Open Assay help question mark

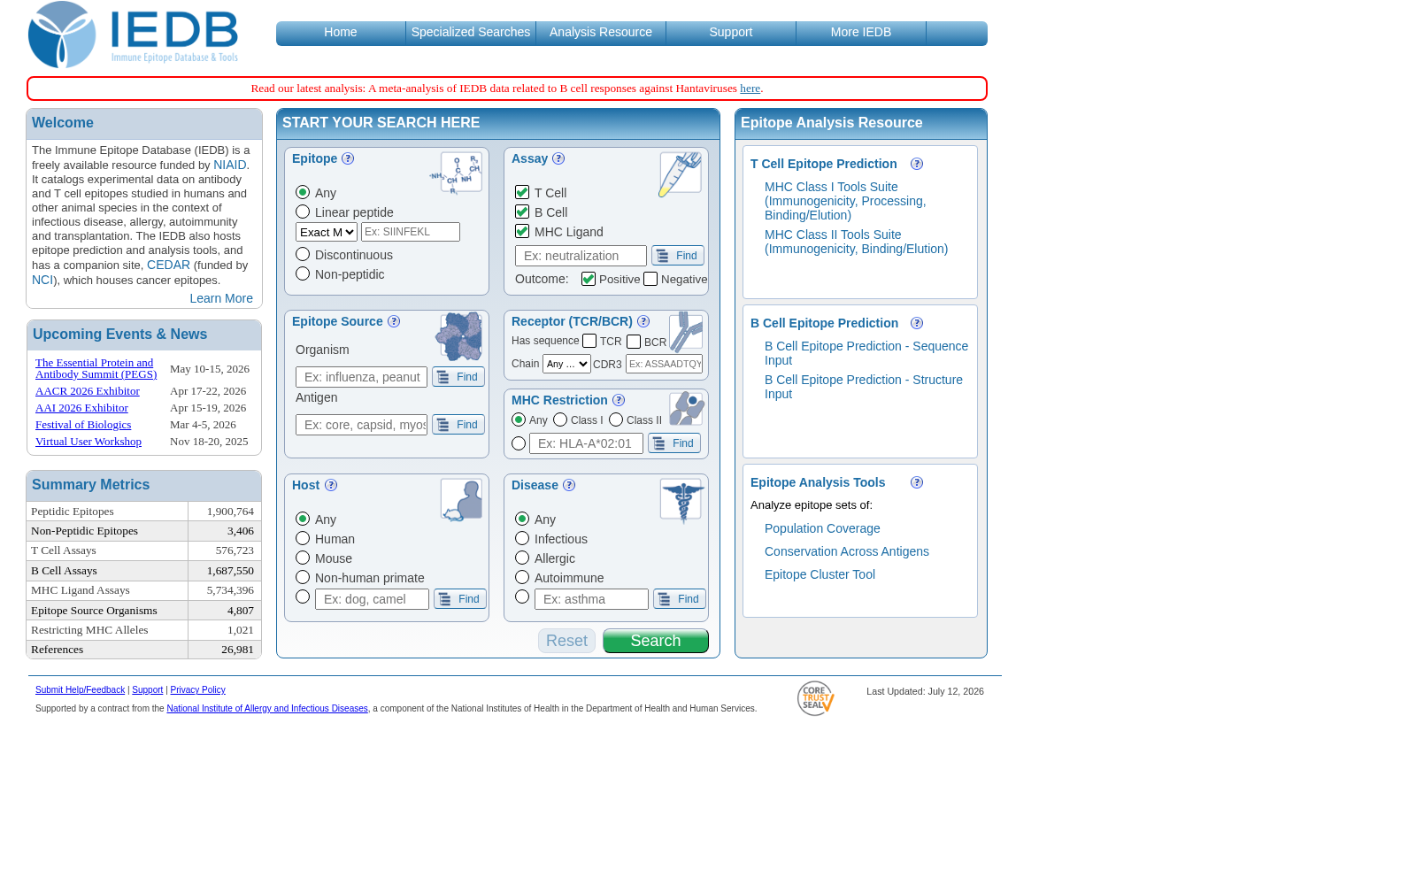pos(558,158)
